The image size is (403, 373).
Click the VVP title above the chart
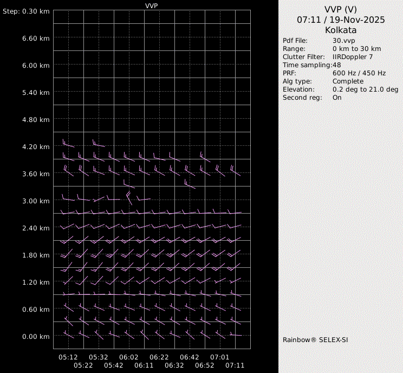pyautogui.click(x=152, y=5)
